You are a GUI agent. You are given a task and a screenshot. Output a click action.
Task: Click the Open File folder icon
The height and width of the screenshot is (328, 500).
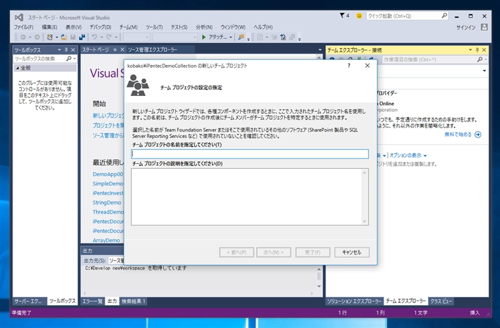click(x=64, y=37)
